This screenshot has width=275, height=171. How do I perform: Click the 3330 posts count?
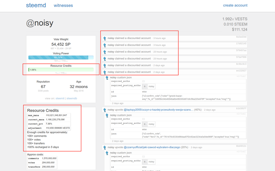coord(43,91)
